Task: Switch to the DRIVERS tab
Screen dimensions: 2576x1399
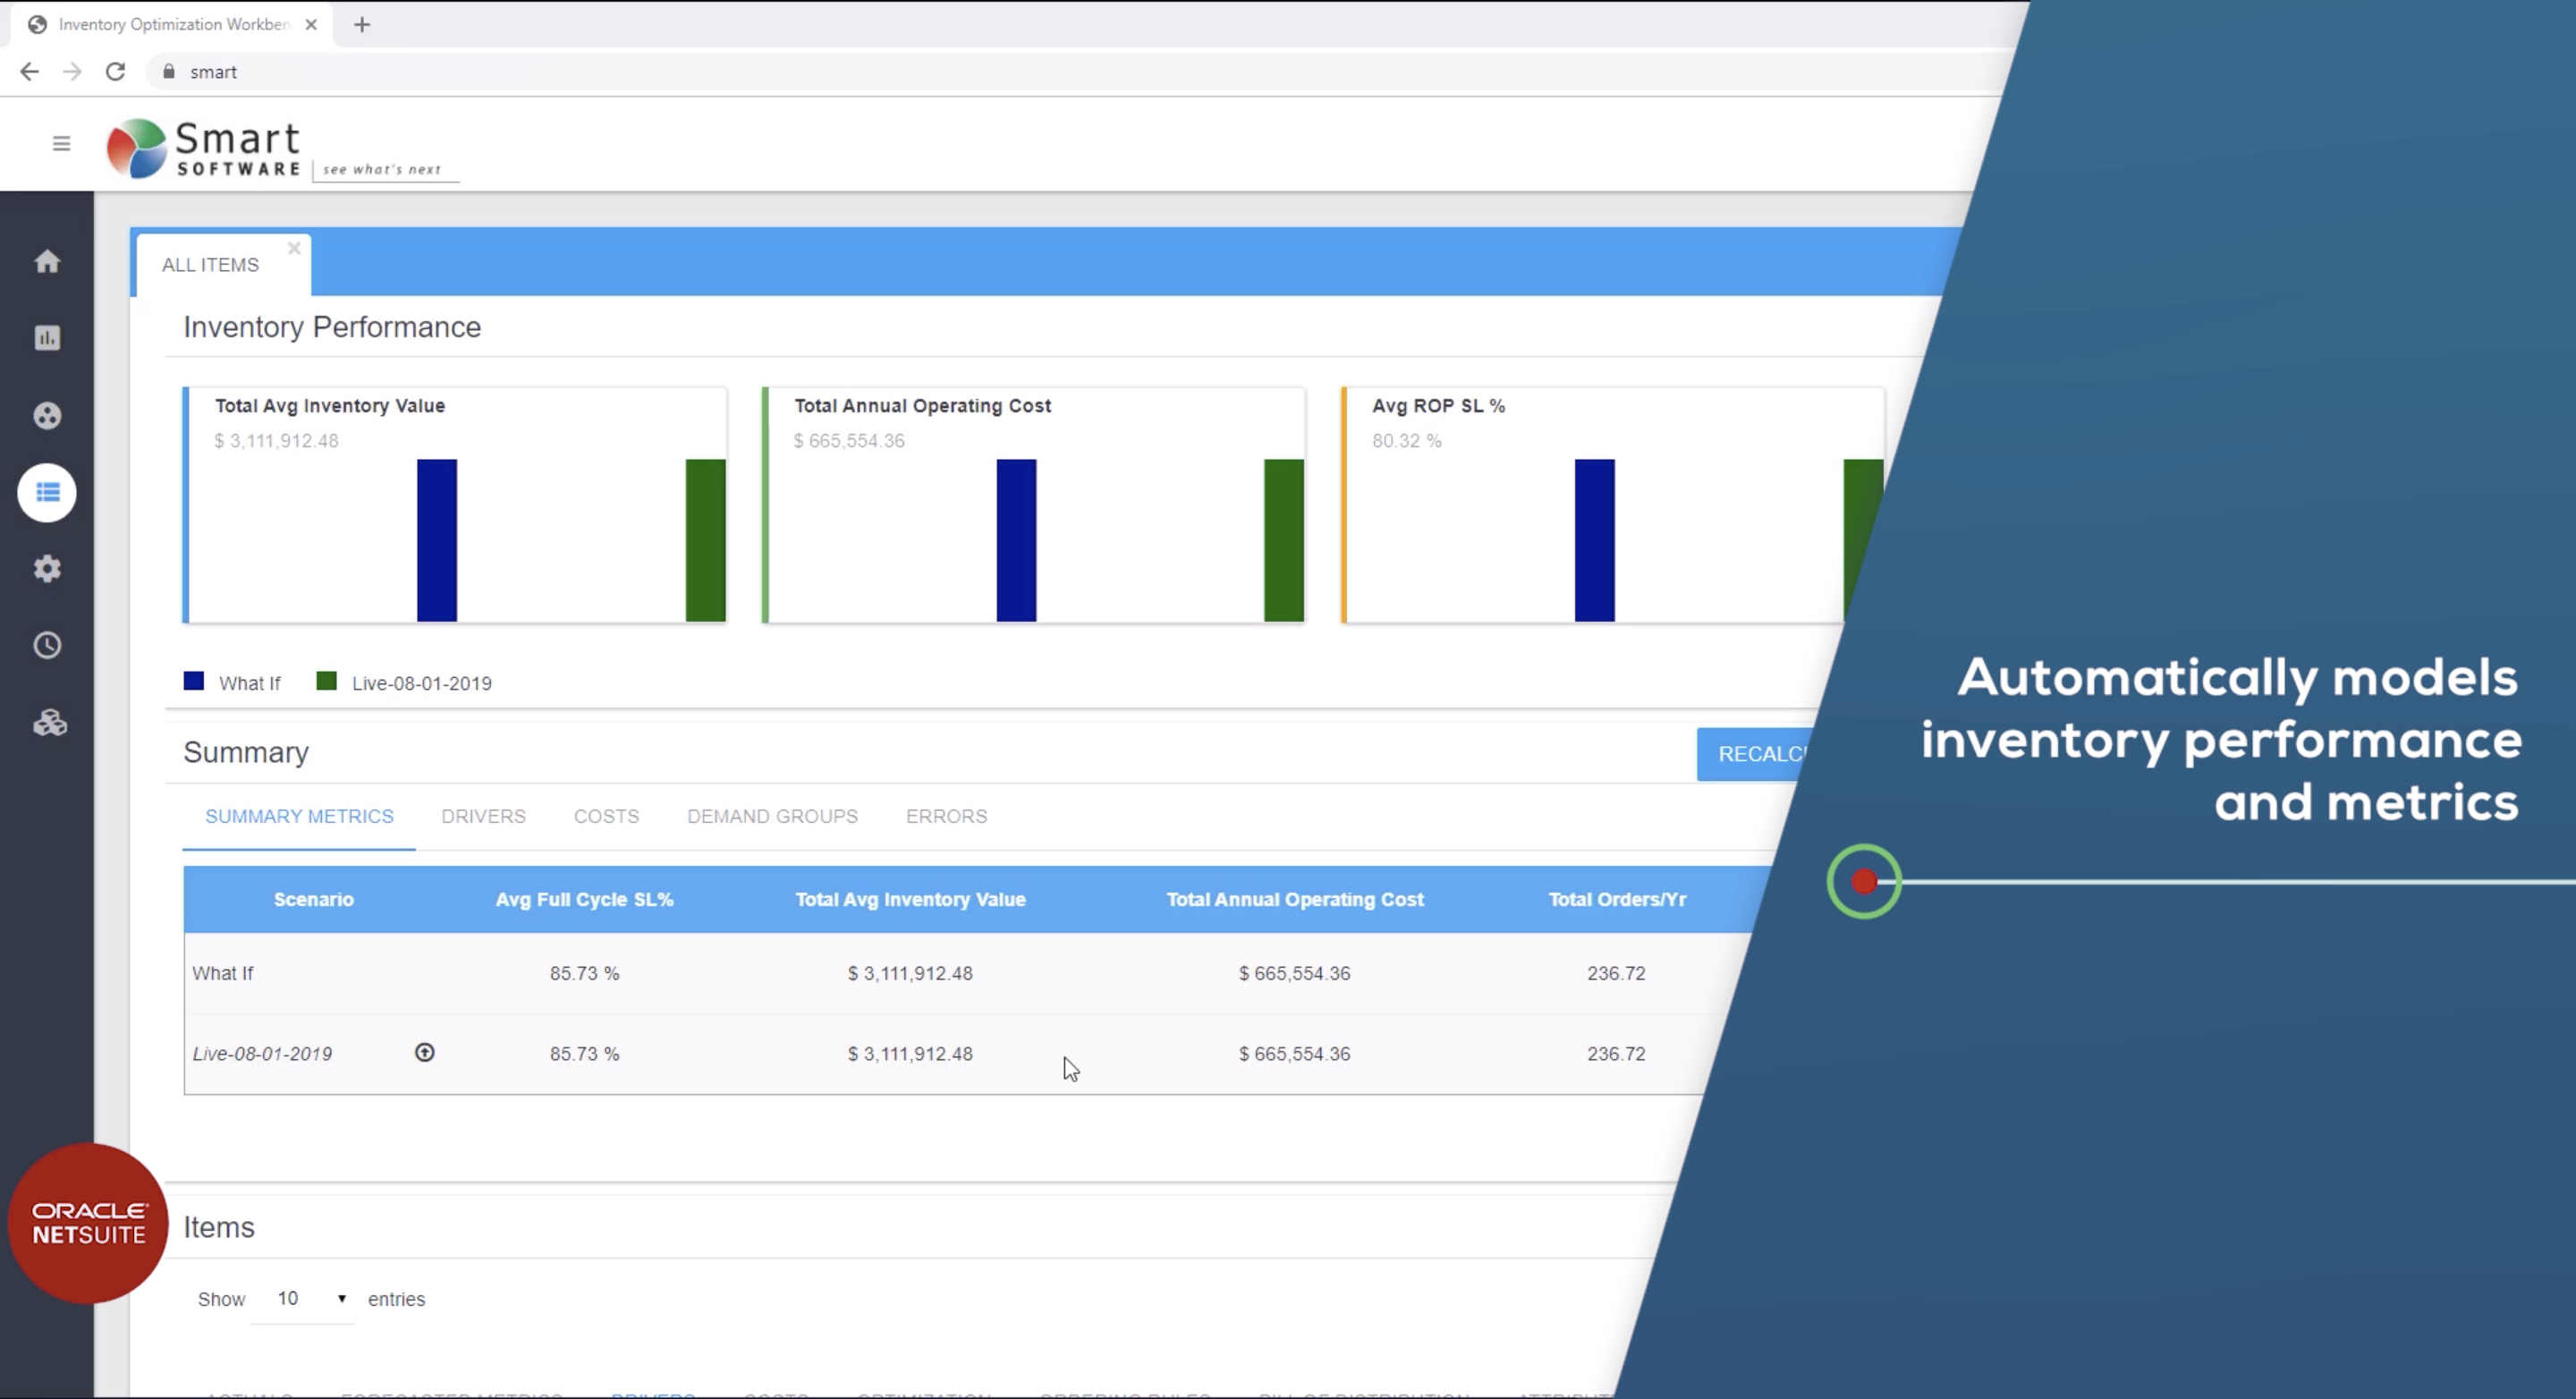Action: [x=483, y=816]
